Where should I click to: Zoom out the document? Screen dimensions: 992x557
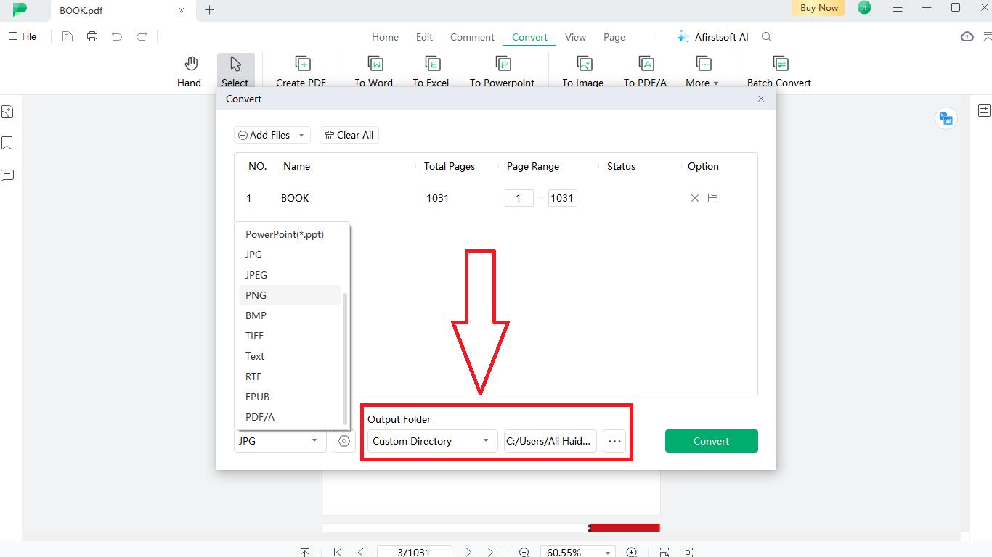pyautogui.click(x=524, y=553)
